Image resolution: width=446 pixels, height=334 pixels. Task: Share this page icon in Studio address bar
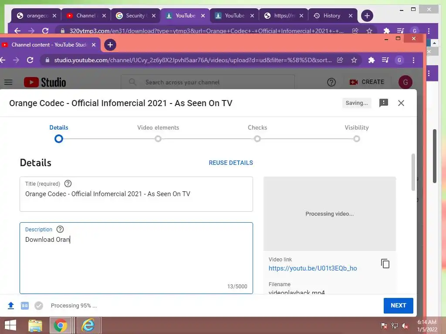point(340,60)
